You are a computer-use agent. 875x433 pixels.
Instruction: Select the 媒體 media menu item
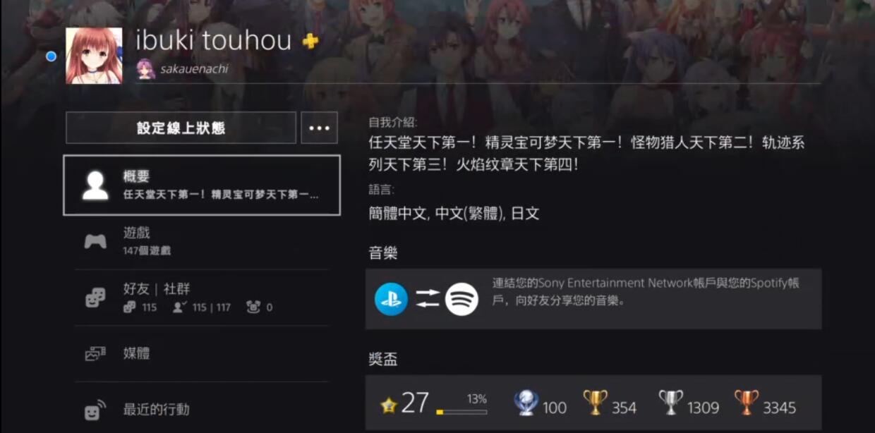pyautogui.click(x=202, y=354)
